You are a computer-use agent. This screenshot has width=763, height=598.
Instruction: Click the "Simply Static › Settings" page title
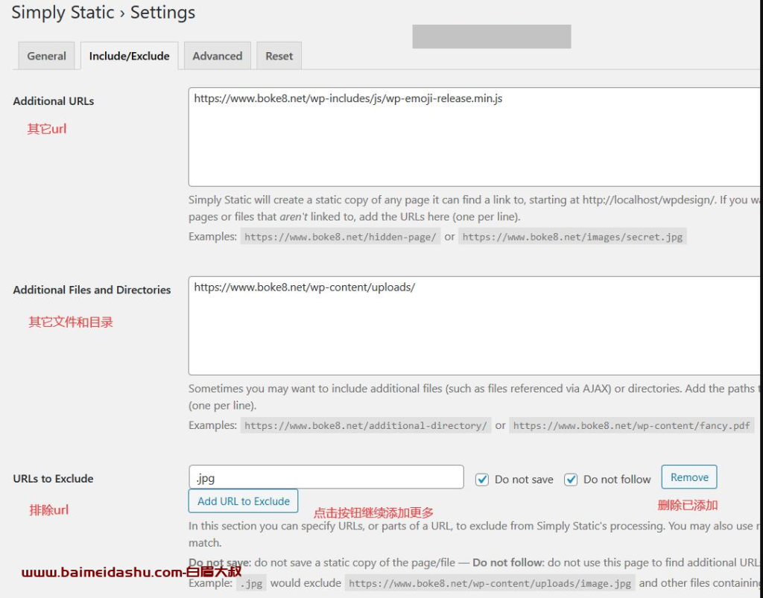click(102, 13)
